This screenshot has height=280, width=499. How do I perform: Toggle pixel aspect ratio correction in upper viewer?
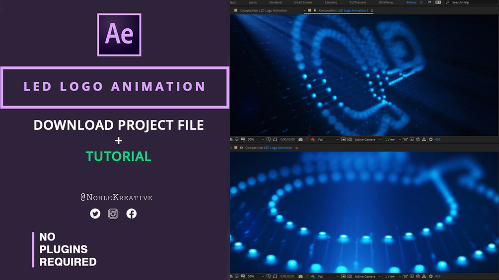tap(406, 139)
